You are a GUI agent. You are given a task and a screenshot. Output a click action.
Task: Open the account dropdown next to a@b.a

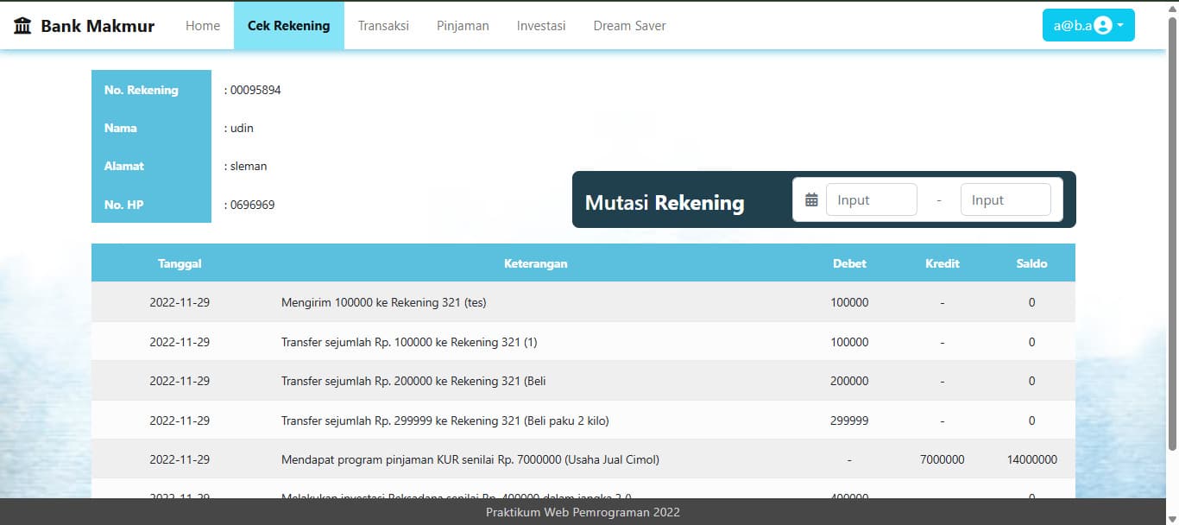click(1119, 25)
